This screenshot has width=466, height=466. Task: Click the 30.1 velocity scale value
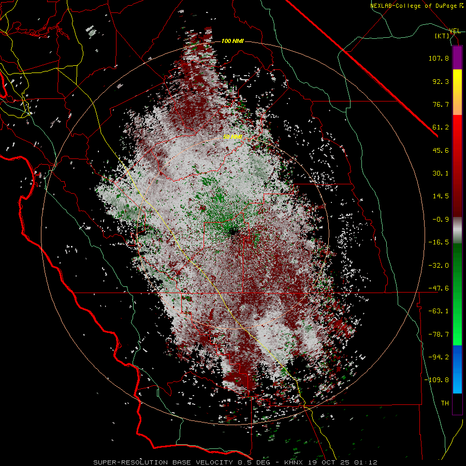point(441,173)
